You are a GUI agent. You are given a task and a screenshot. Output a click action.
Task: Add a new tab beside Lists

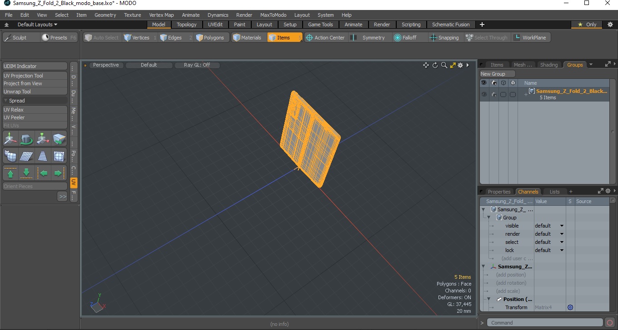(x=571, y=192)
